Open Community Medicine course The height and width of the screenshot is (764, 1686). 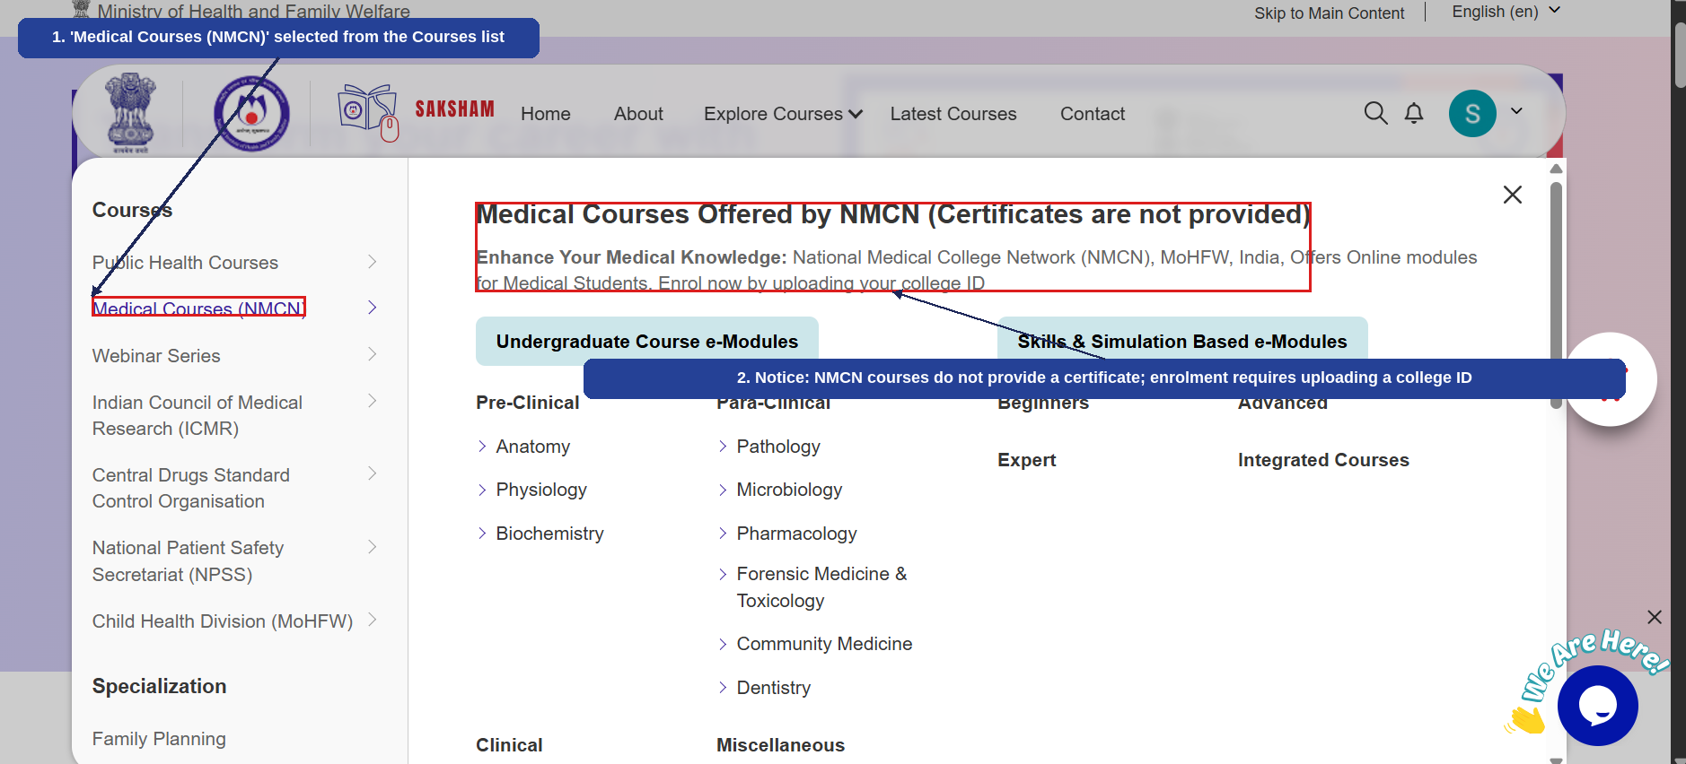pos(824,644)
